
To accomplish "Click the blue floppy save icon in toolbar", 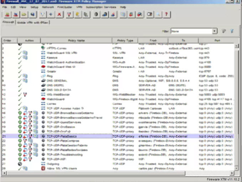I will coord(32,15).
